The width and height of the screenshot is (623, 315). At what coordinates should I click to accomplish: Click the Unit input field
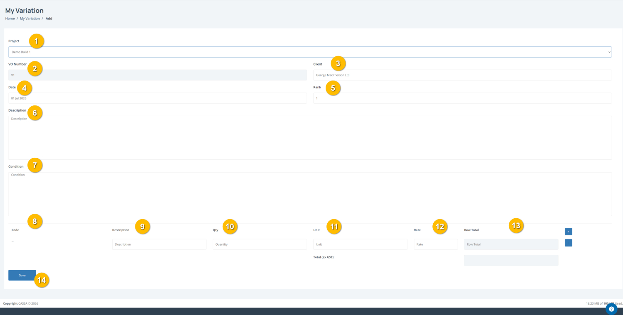tap(360, 244)
